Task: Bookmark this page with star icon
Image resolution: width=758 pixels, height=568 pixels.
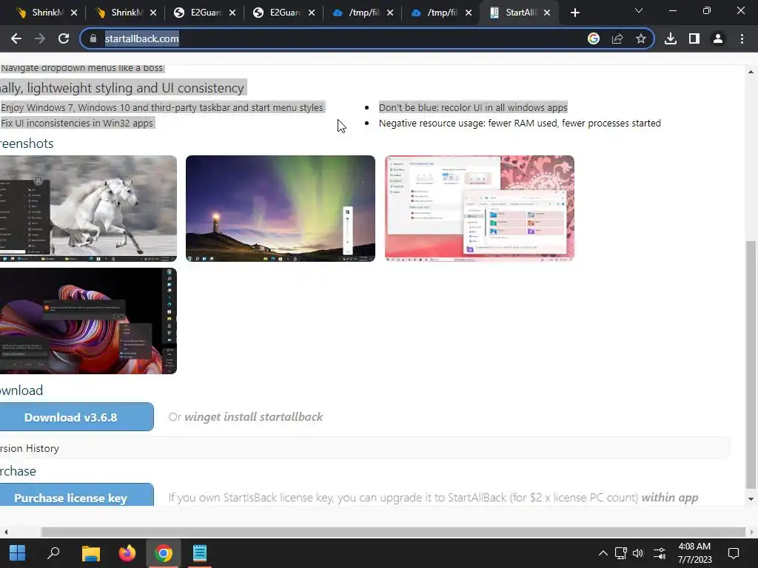Action: pyautogui.click(x=640, y=38)
